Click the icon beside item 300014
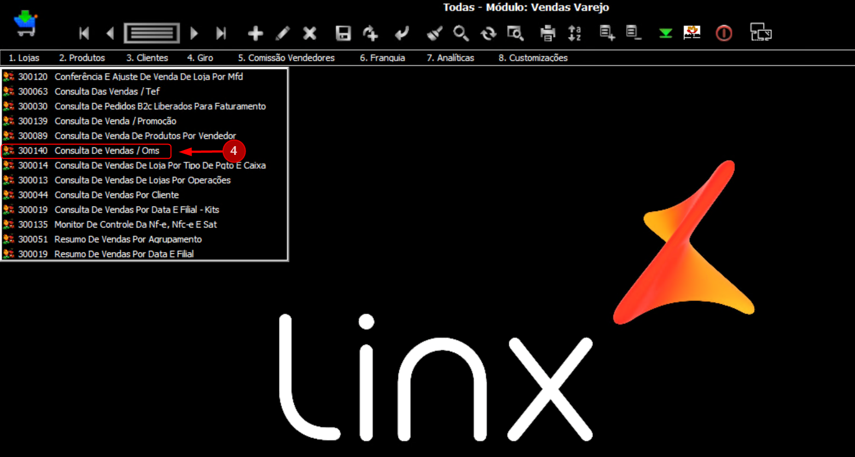Viewport: 855px width, 457px height. [8, 165]
